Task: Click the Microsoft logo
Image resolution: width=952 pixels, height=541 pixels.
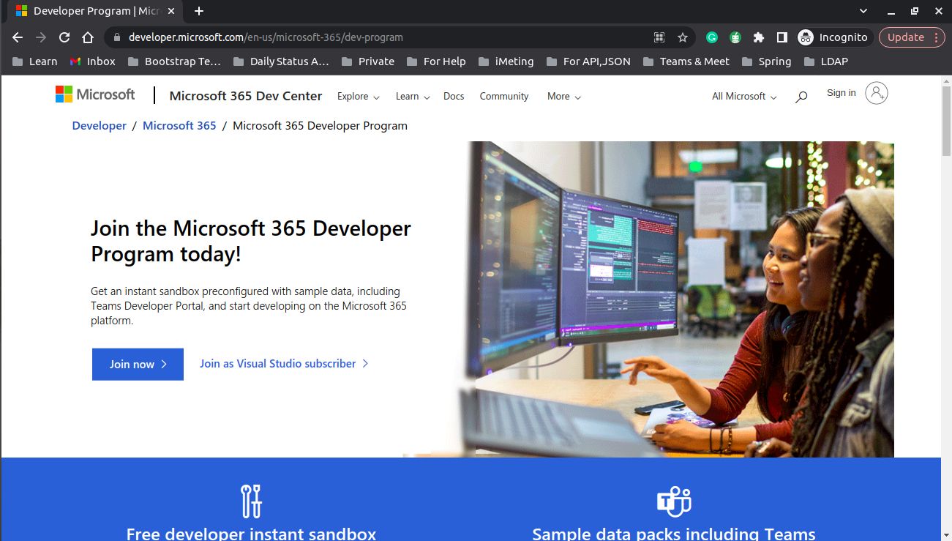Action: (x=95, y=94)
